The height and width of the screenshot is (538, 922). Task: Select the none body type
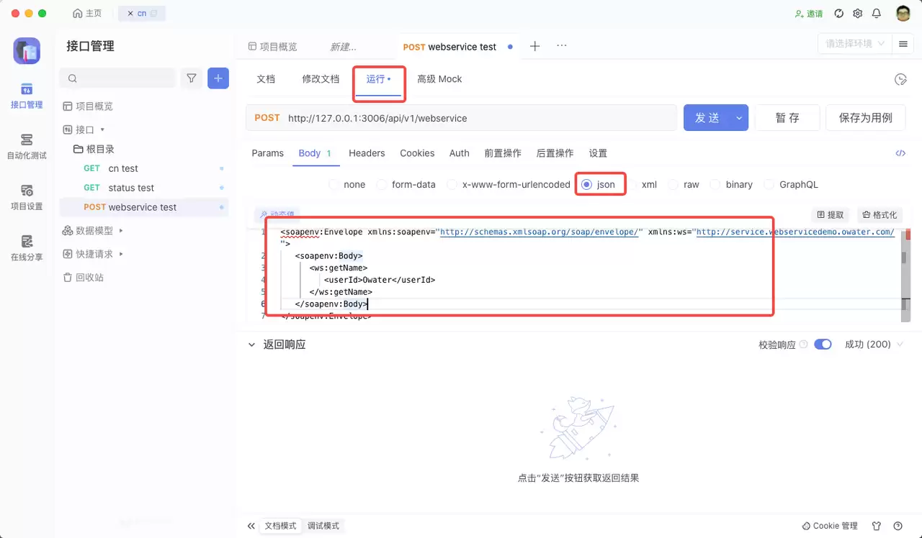click(x=347, y=185)
